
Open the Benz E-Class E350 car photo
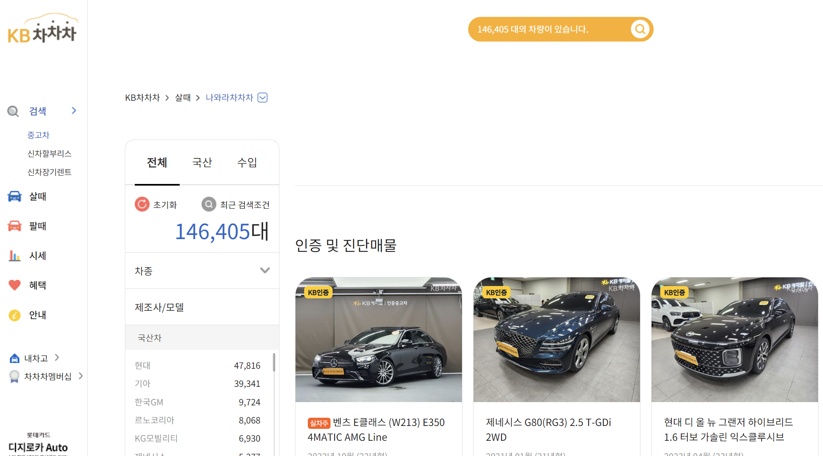click(x=379, y=340)
